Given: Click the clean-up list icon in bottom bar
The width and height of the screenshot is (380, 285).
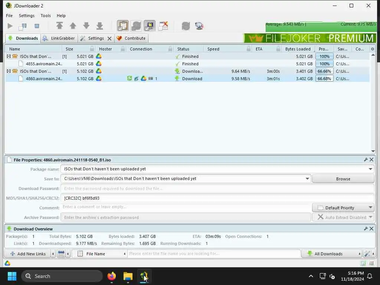Looking at the screenshot, I should (x=61, y=254).
